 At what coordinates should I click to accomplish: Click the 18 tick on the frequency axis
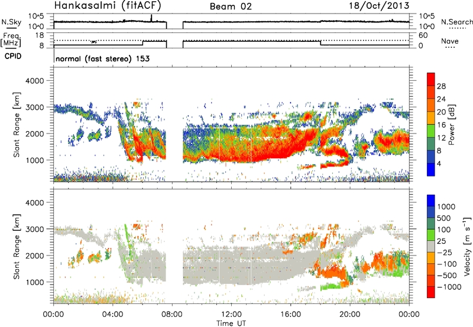[40, 35]
